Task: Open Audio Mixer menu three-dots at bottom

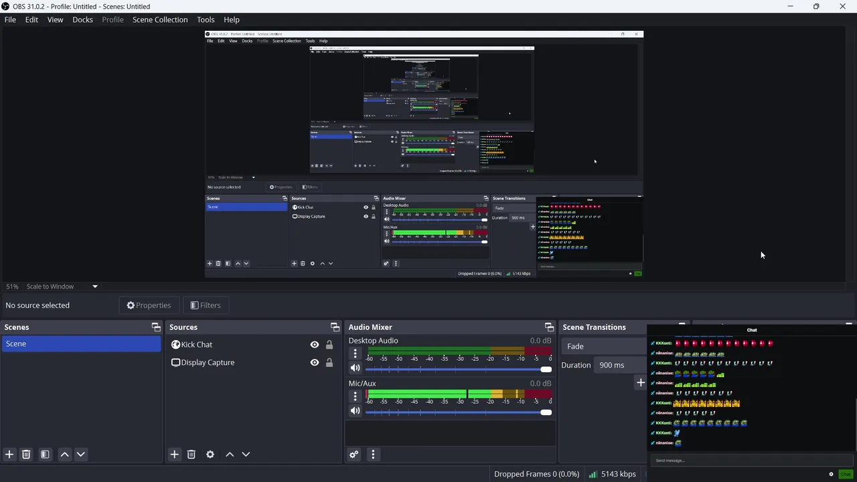Action: 373,455
